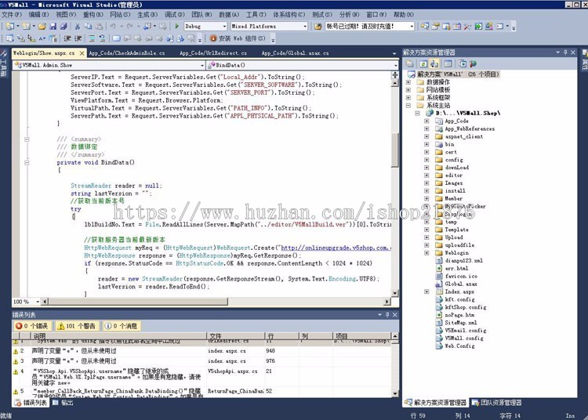Select warning 4 for V5shopApi.aspx.cs
Viewport: 588px width, 420px height.
pyautogui.click(x=201, y=377)
